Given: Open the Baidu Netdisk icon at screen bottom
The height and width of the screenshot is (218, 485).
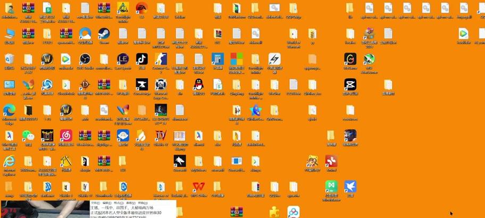Looking at the screenshot, I should pyautogui.click(x=293, y=212).
